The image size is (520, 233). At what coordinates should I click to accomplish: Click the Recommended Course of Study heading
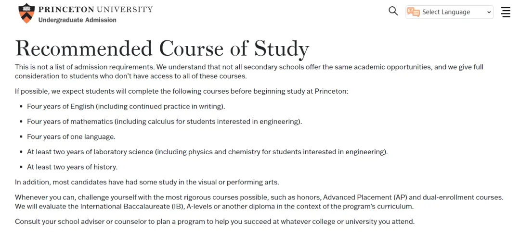pyautogui.click(x=162, y=49)
